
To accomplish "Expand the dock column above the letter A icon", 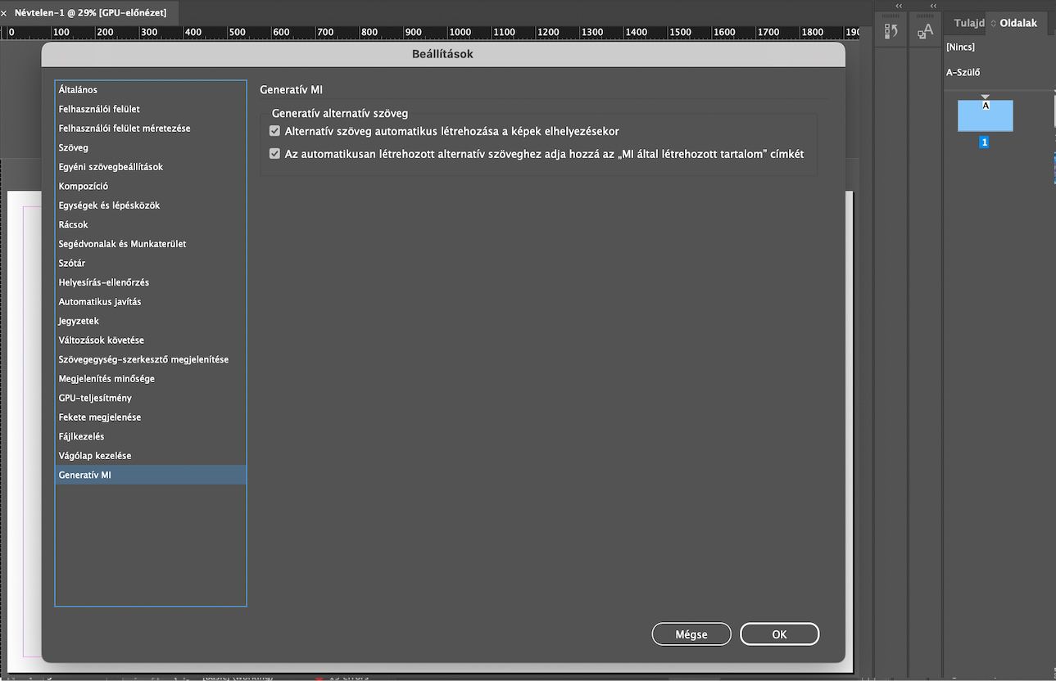I will click(931, 6).
